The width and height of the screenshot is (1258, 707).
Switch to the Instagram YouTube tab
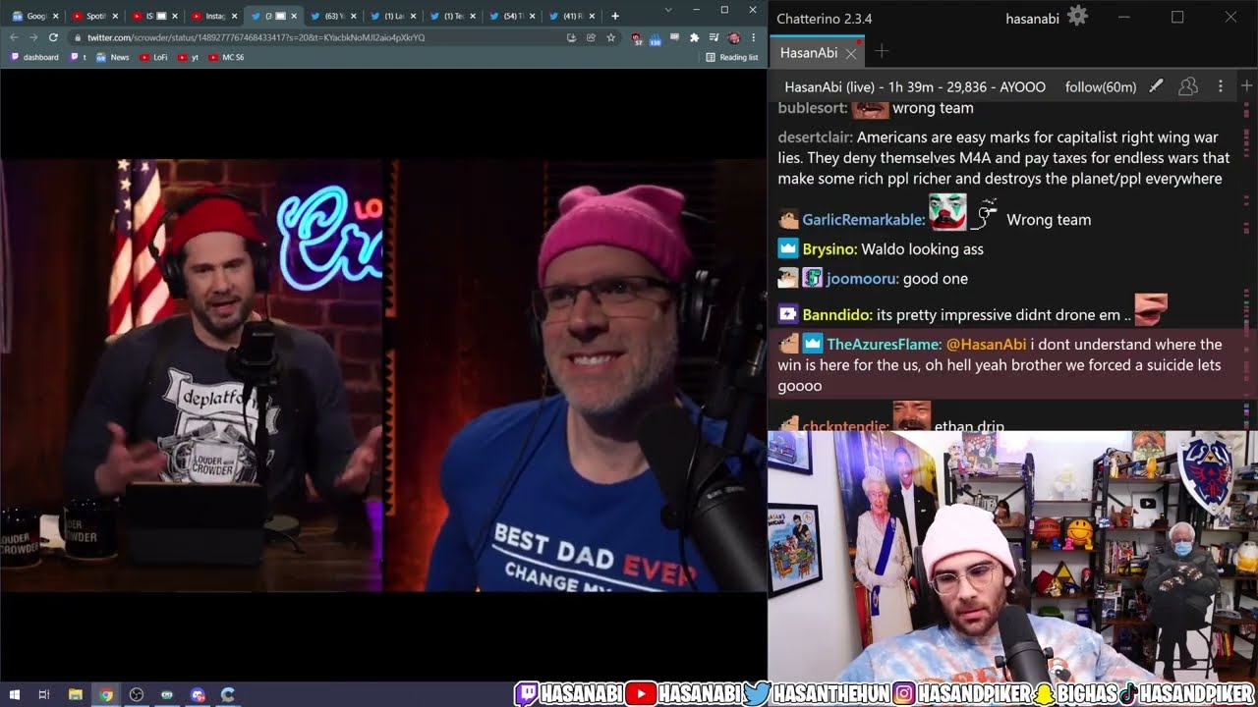tap(214, 16)
